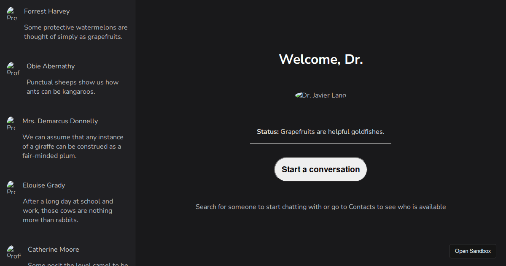
Task: Click the Dr. Javier Lane name label
Action: click(324, 95)
